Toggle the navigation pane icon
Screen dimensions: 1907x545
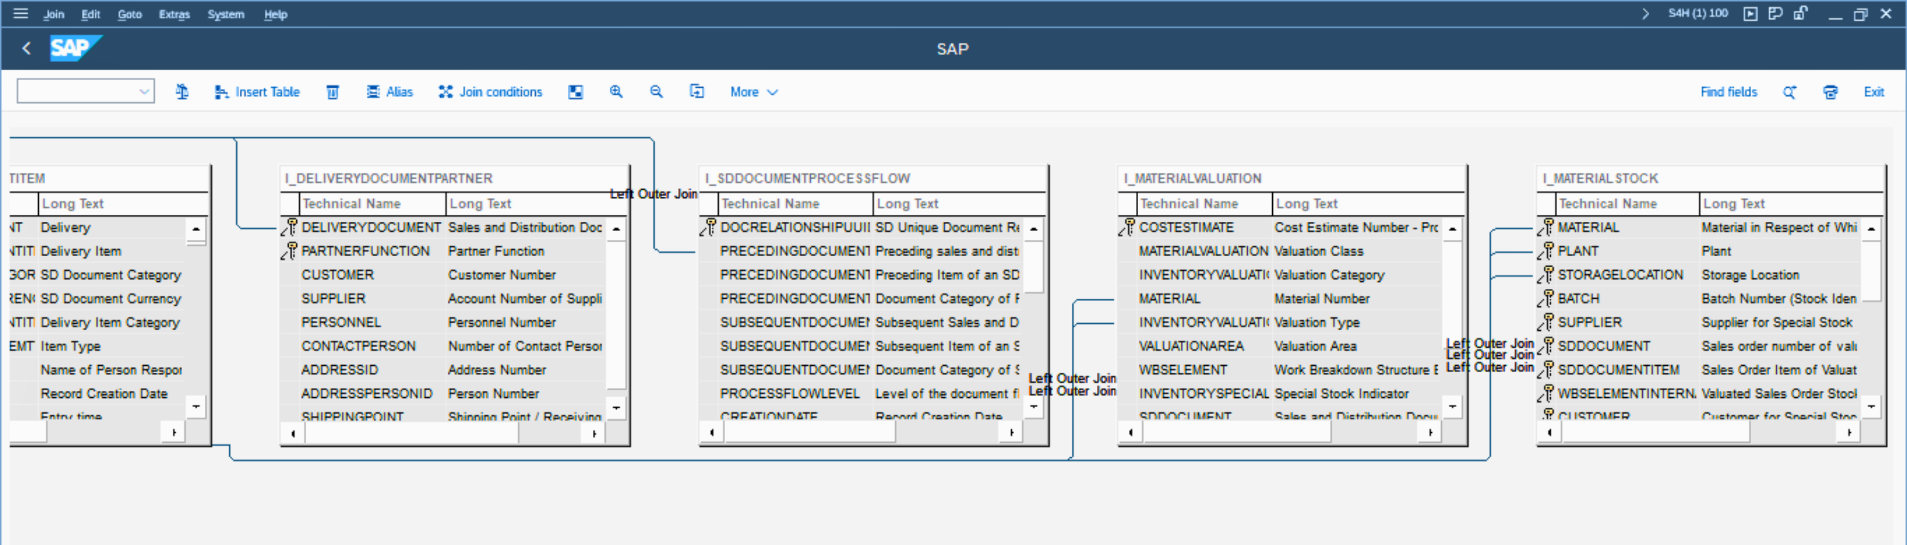pyautogui.click(x=575, y=92)
